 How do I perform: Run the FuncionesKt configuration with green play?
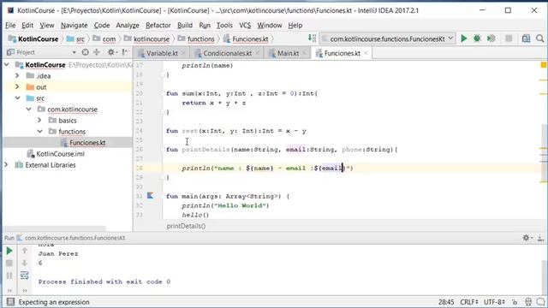pos(464,38)
